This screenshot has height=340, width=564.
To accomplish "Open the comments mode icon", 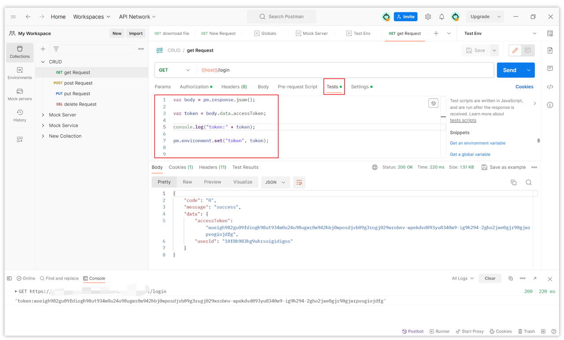I will pyautogui.click(x=527, y=50).
